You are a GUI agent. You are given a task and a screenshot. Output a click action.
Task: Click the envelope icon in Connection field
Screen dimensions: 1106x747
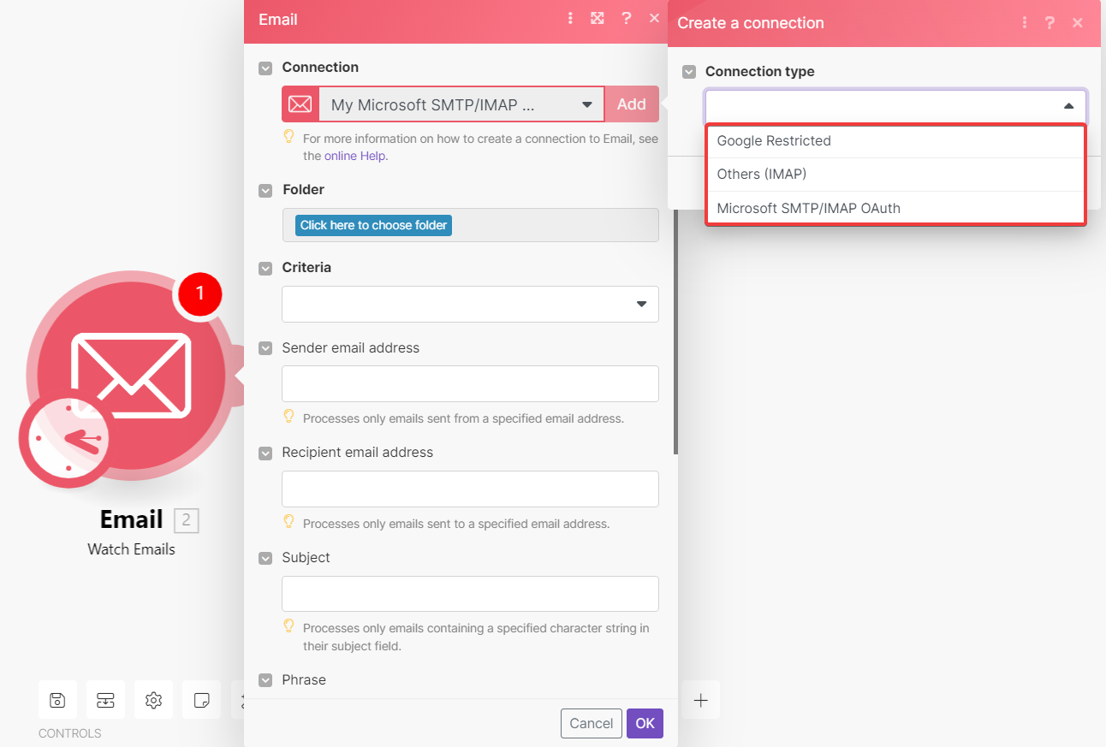pyautogui.click(x=300, y=104)
